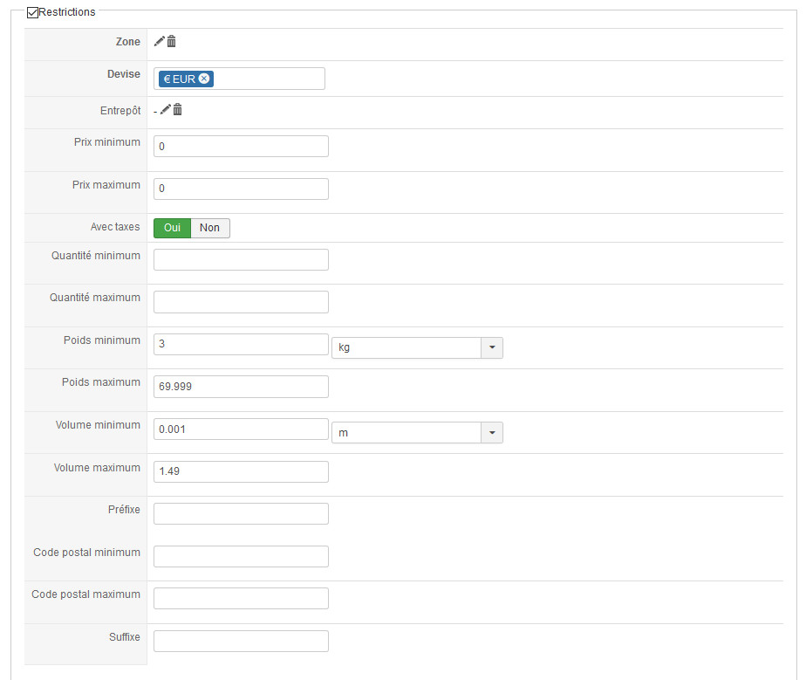Click the Zone edit pencil icon
806x680 pixels.
[159, 41]
